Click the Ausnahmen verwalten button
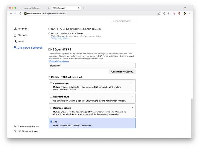 coord(122,72)
